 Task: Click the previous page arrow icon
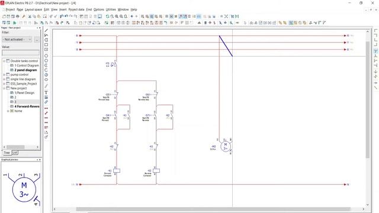[131, 17]
